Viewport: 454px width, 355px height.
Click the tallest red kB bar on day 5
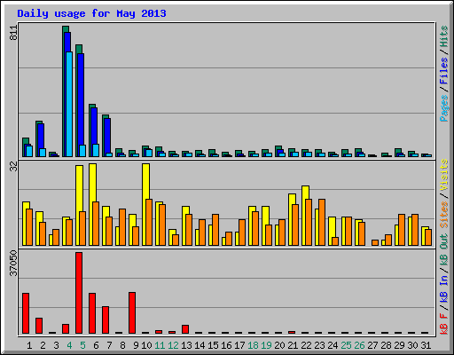[79, 293]
